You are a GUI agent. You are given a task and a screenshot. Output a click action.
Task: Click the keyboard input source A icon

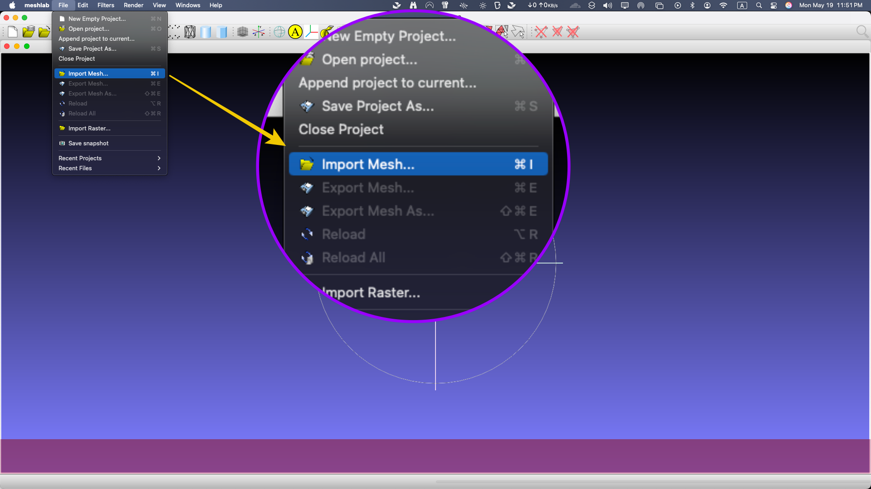742,5
